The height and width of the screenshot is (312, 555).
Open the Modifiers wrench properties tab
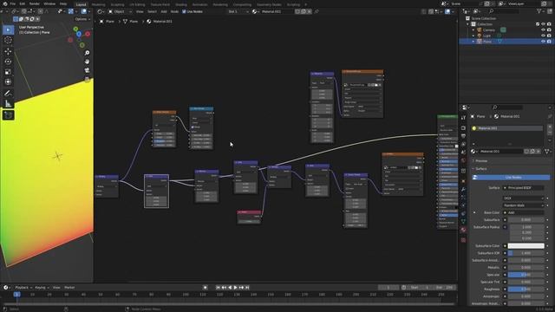click(x=463, y=189)
